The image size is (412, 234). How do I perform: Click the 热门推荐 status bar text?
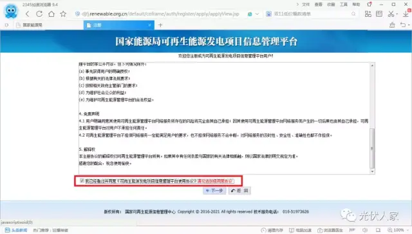(50, 230)
